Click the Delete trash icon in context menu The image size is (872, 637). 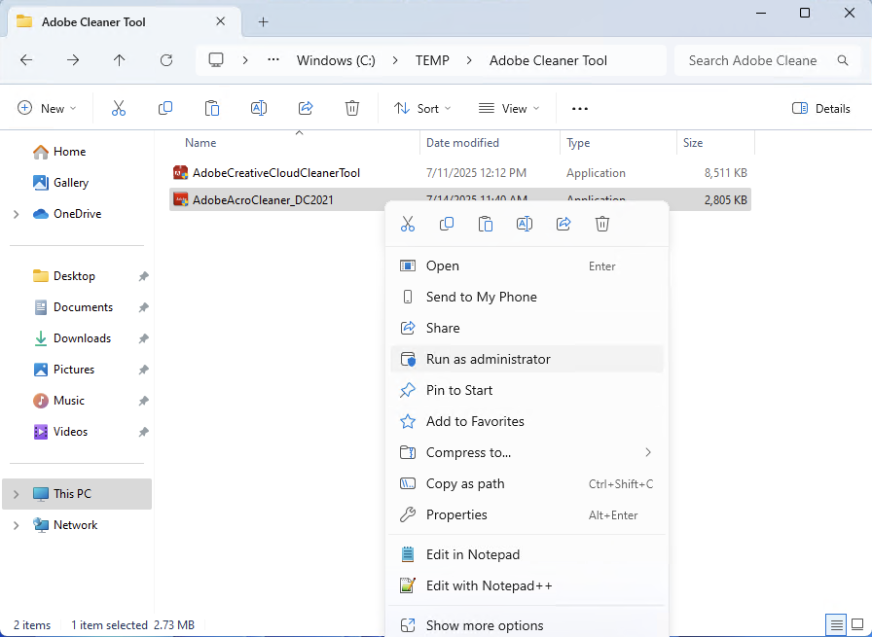pos(602,225)
